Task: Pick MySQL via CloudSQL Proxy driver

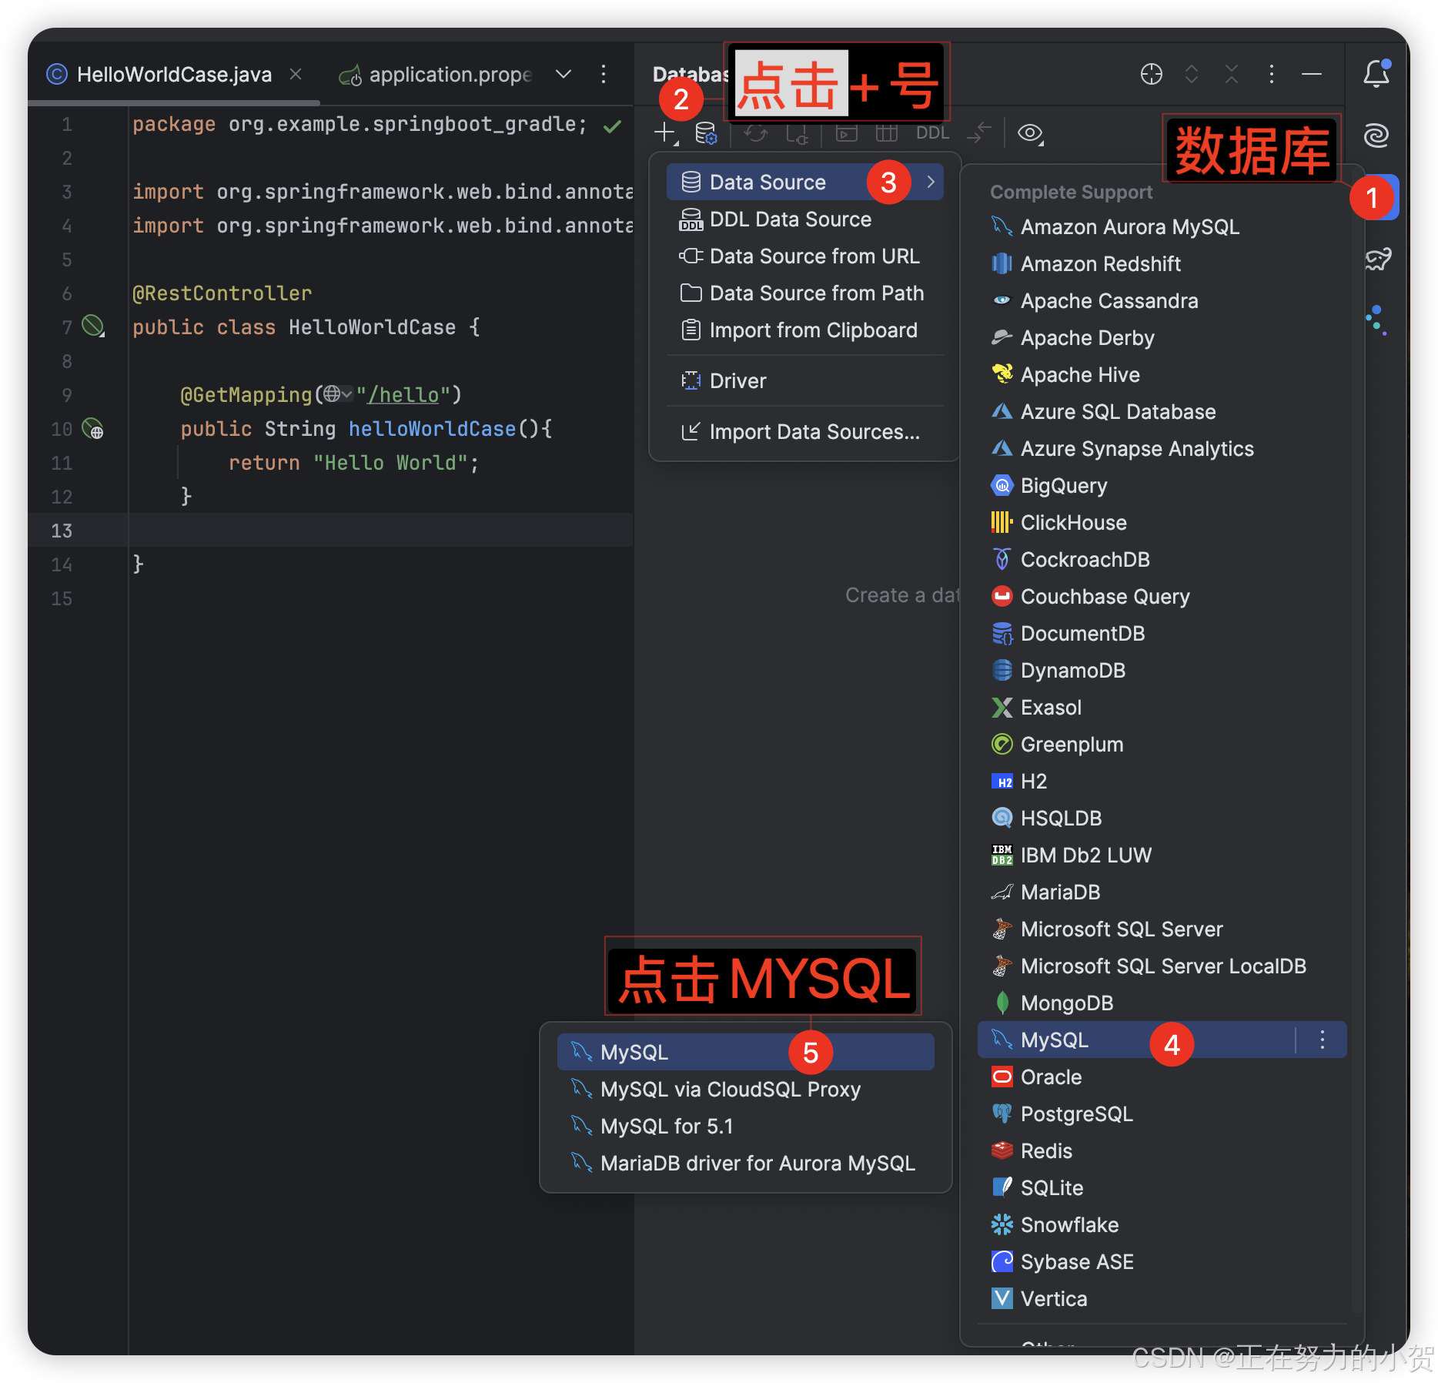Action: (x=745, y=1090)
